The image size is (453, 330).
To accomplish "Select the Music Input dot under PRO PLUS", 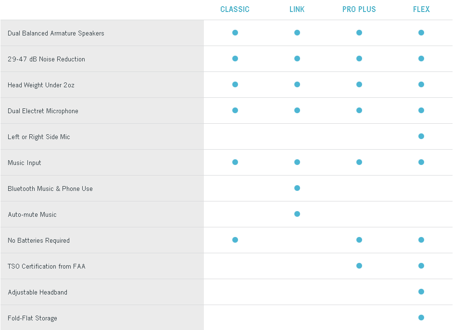I will (359, 162).
